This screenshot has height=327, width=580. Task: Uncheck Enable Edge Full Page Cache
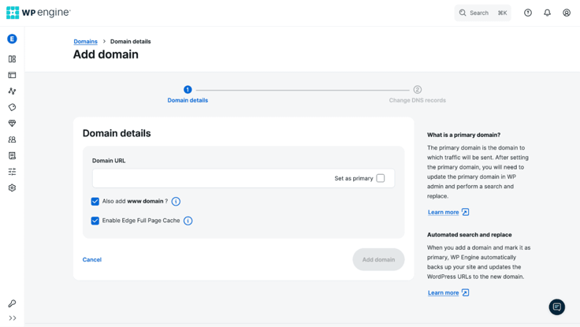coord(95,221)
